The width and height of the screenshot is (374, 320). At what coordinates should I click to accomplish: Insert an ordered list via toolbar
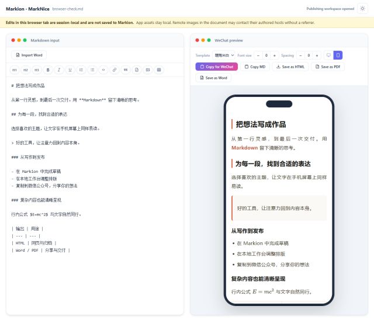(81, 70)
